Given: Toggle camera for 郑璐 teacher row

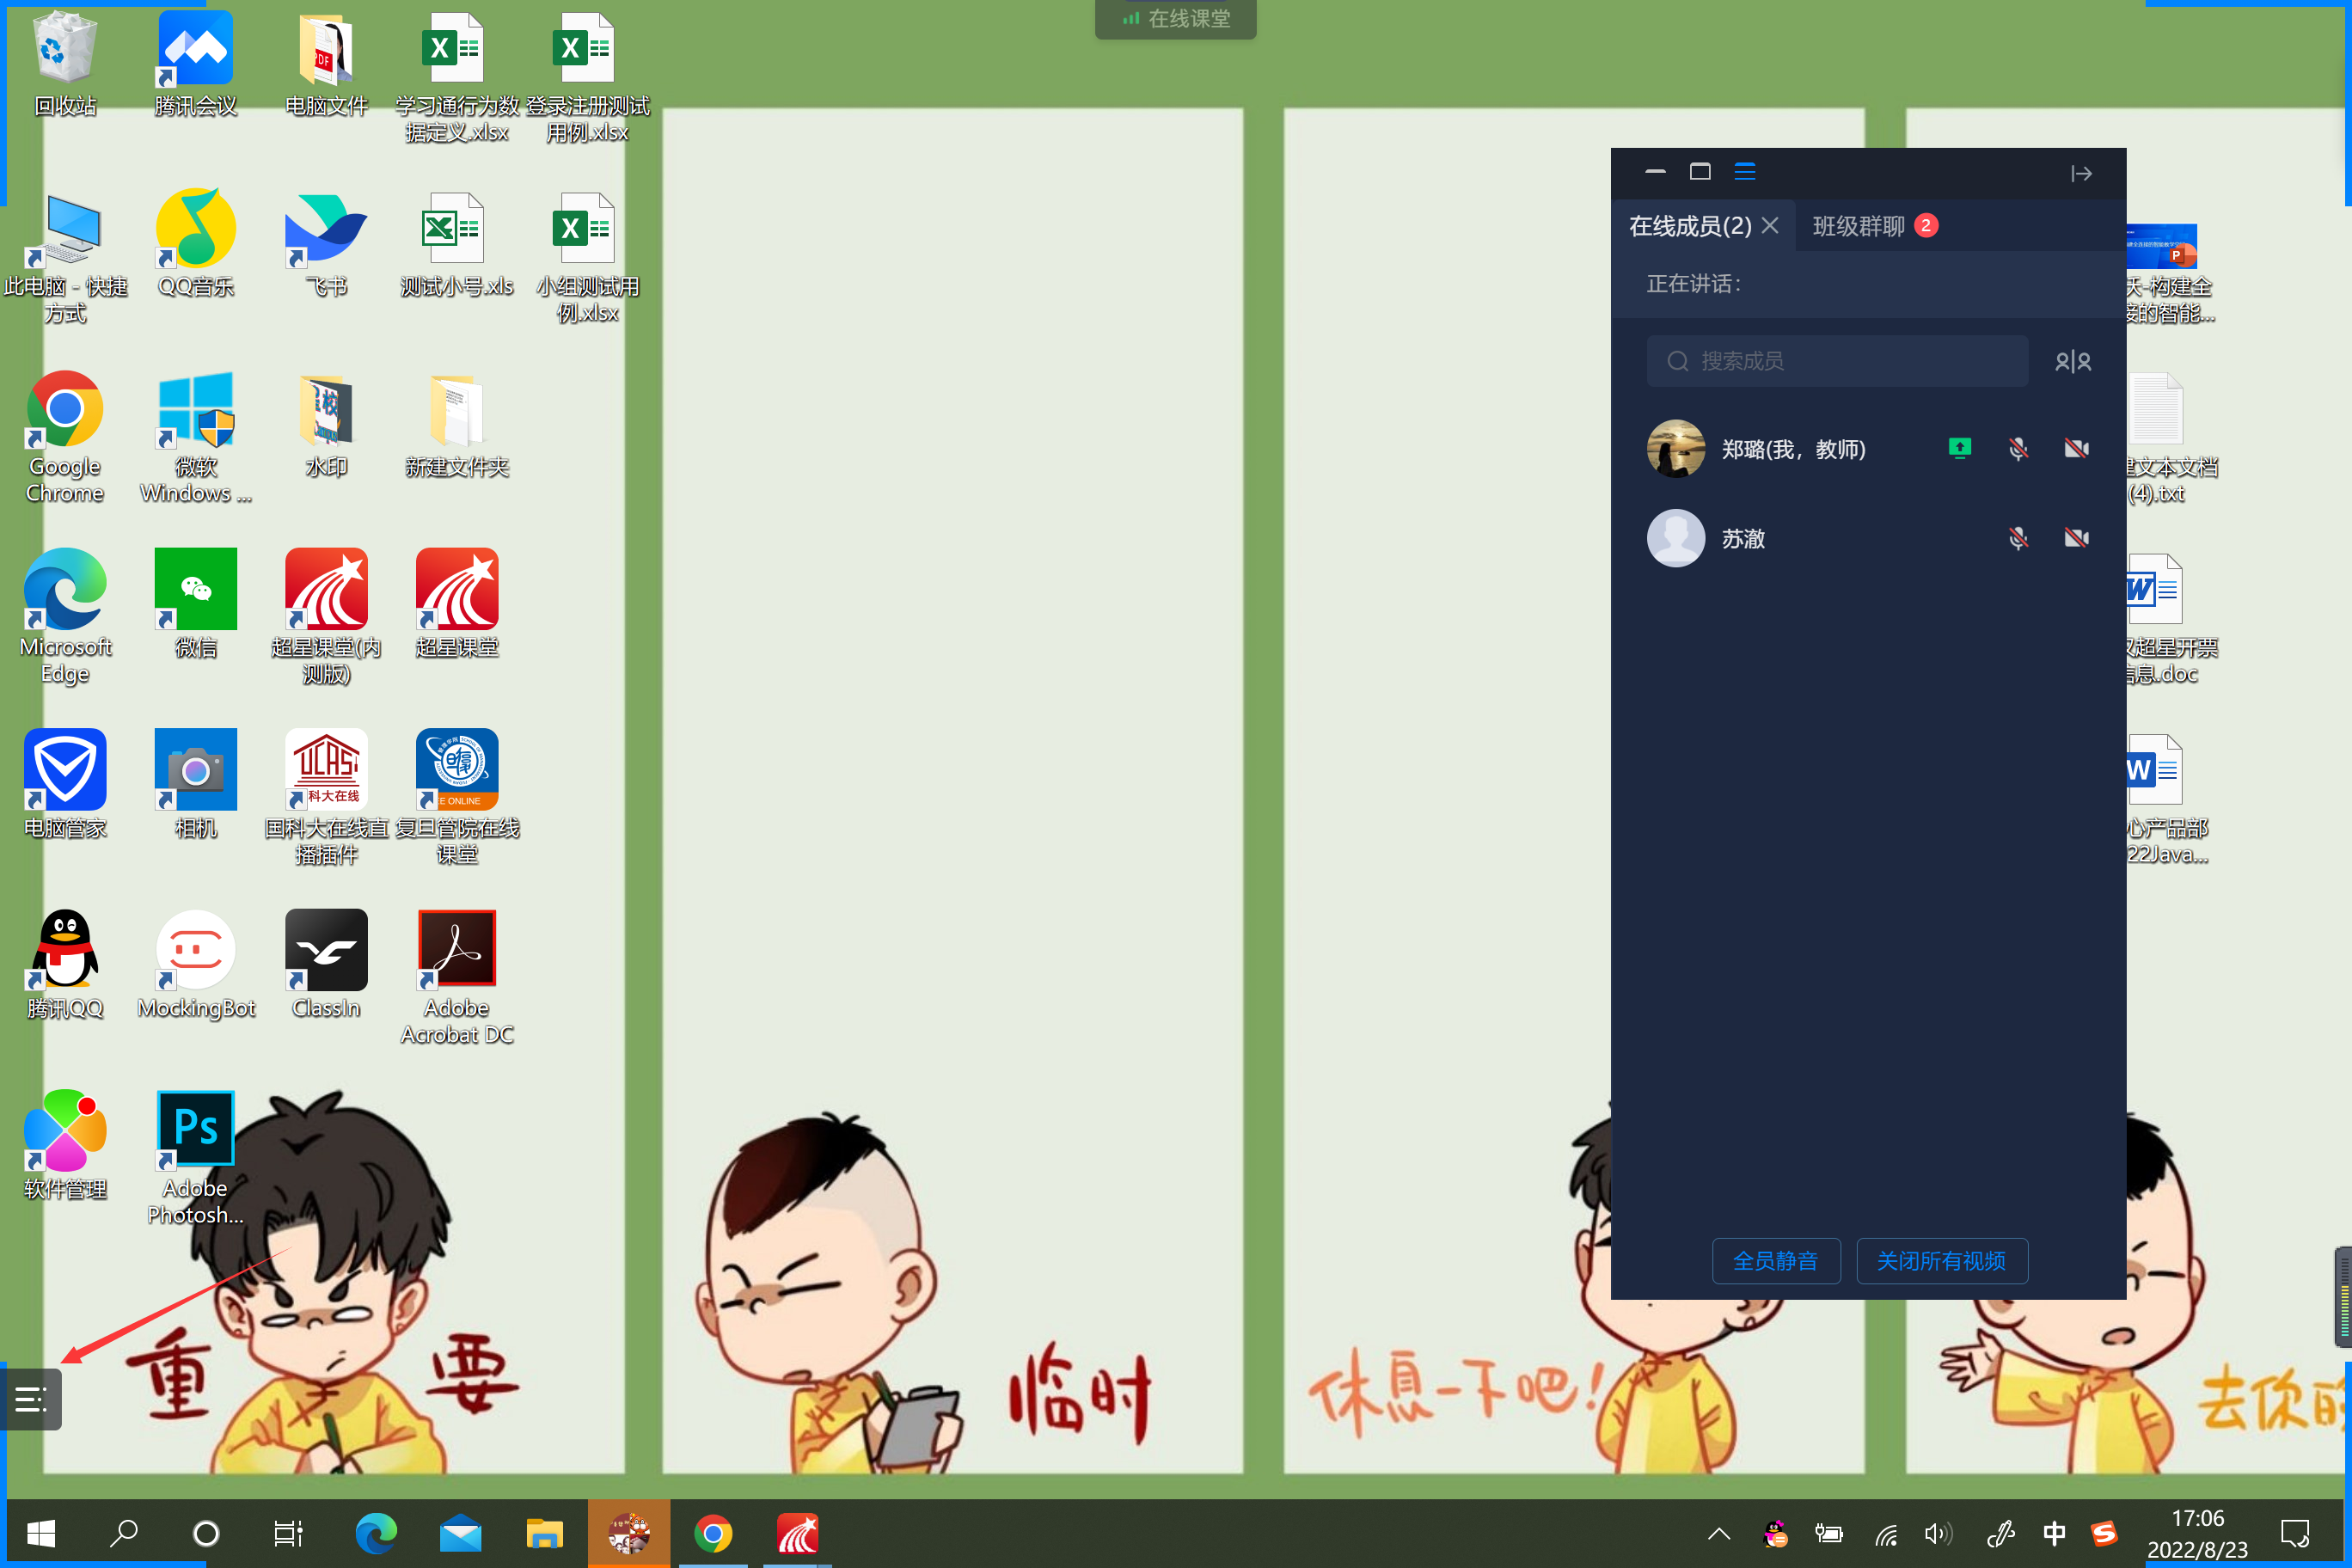Looking at the screenshot, I should [2076, 449].
